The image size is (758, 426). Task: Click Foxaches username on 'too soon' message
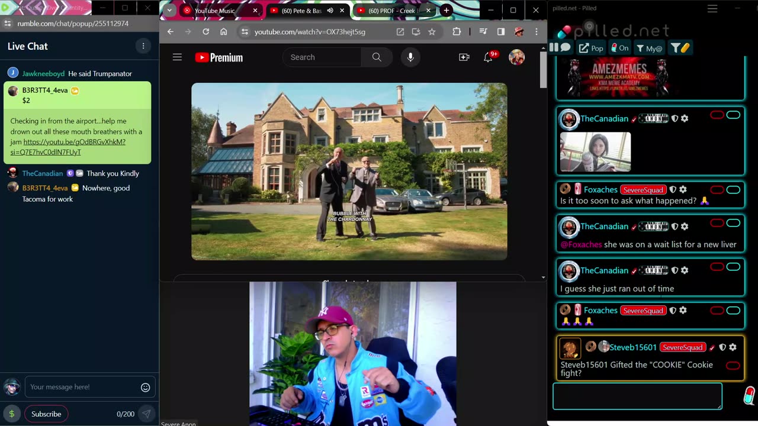[600, 190]
